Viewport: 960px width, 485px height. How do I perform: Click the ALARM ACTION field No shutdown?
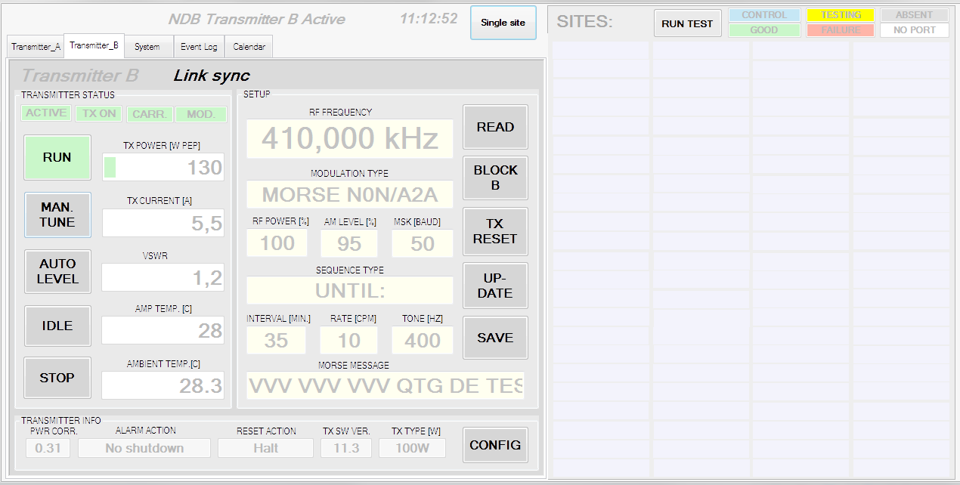[x=144, y=448]
